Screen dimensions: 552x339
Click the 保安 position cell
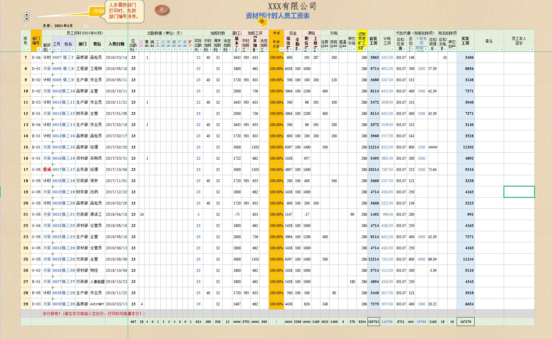coord(97,181)
